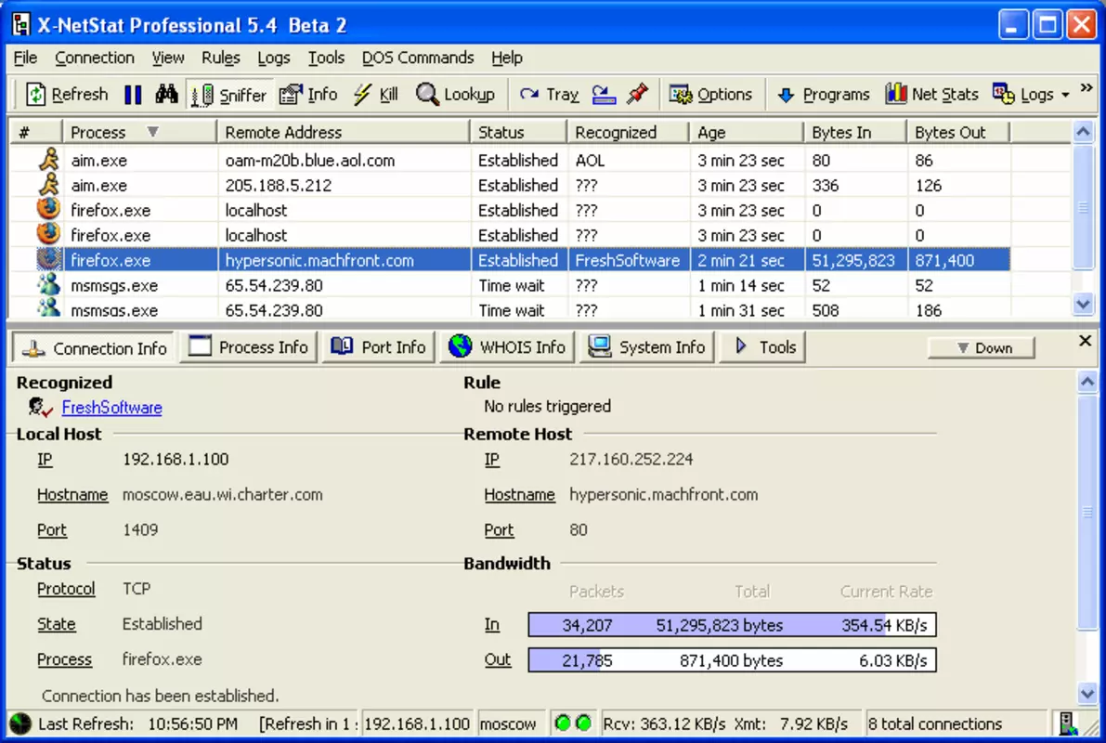Send the window to the Tray
Image resolution: width=1106 pixels, height=743 pixels.
point(549,95)
